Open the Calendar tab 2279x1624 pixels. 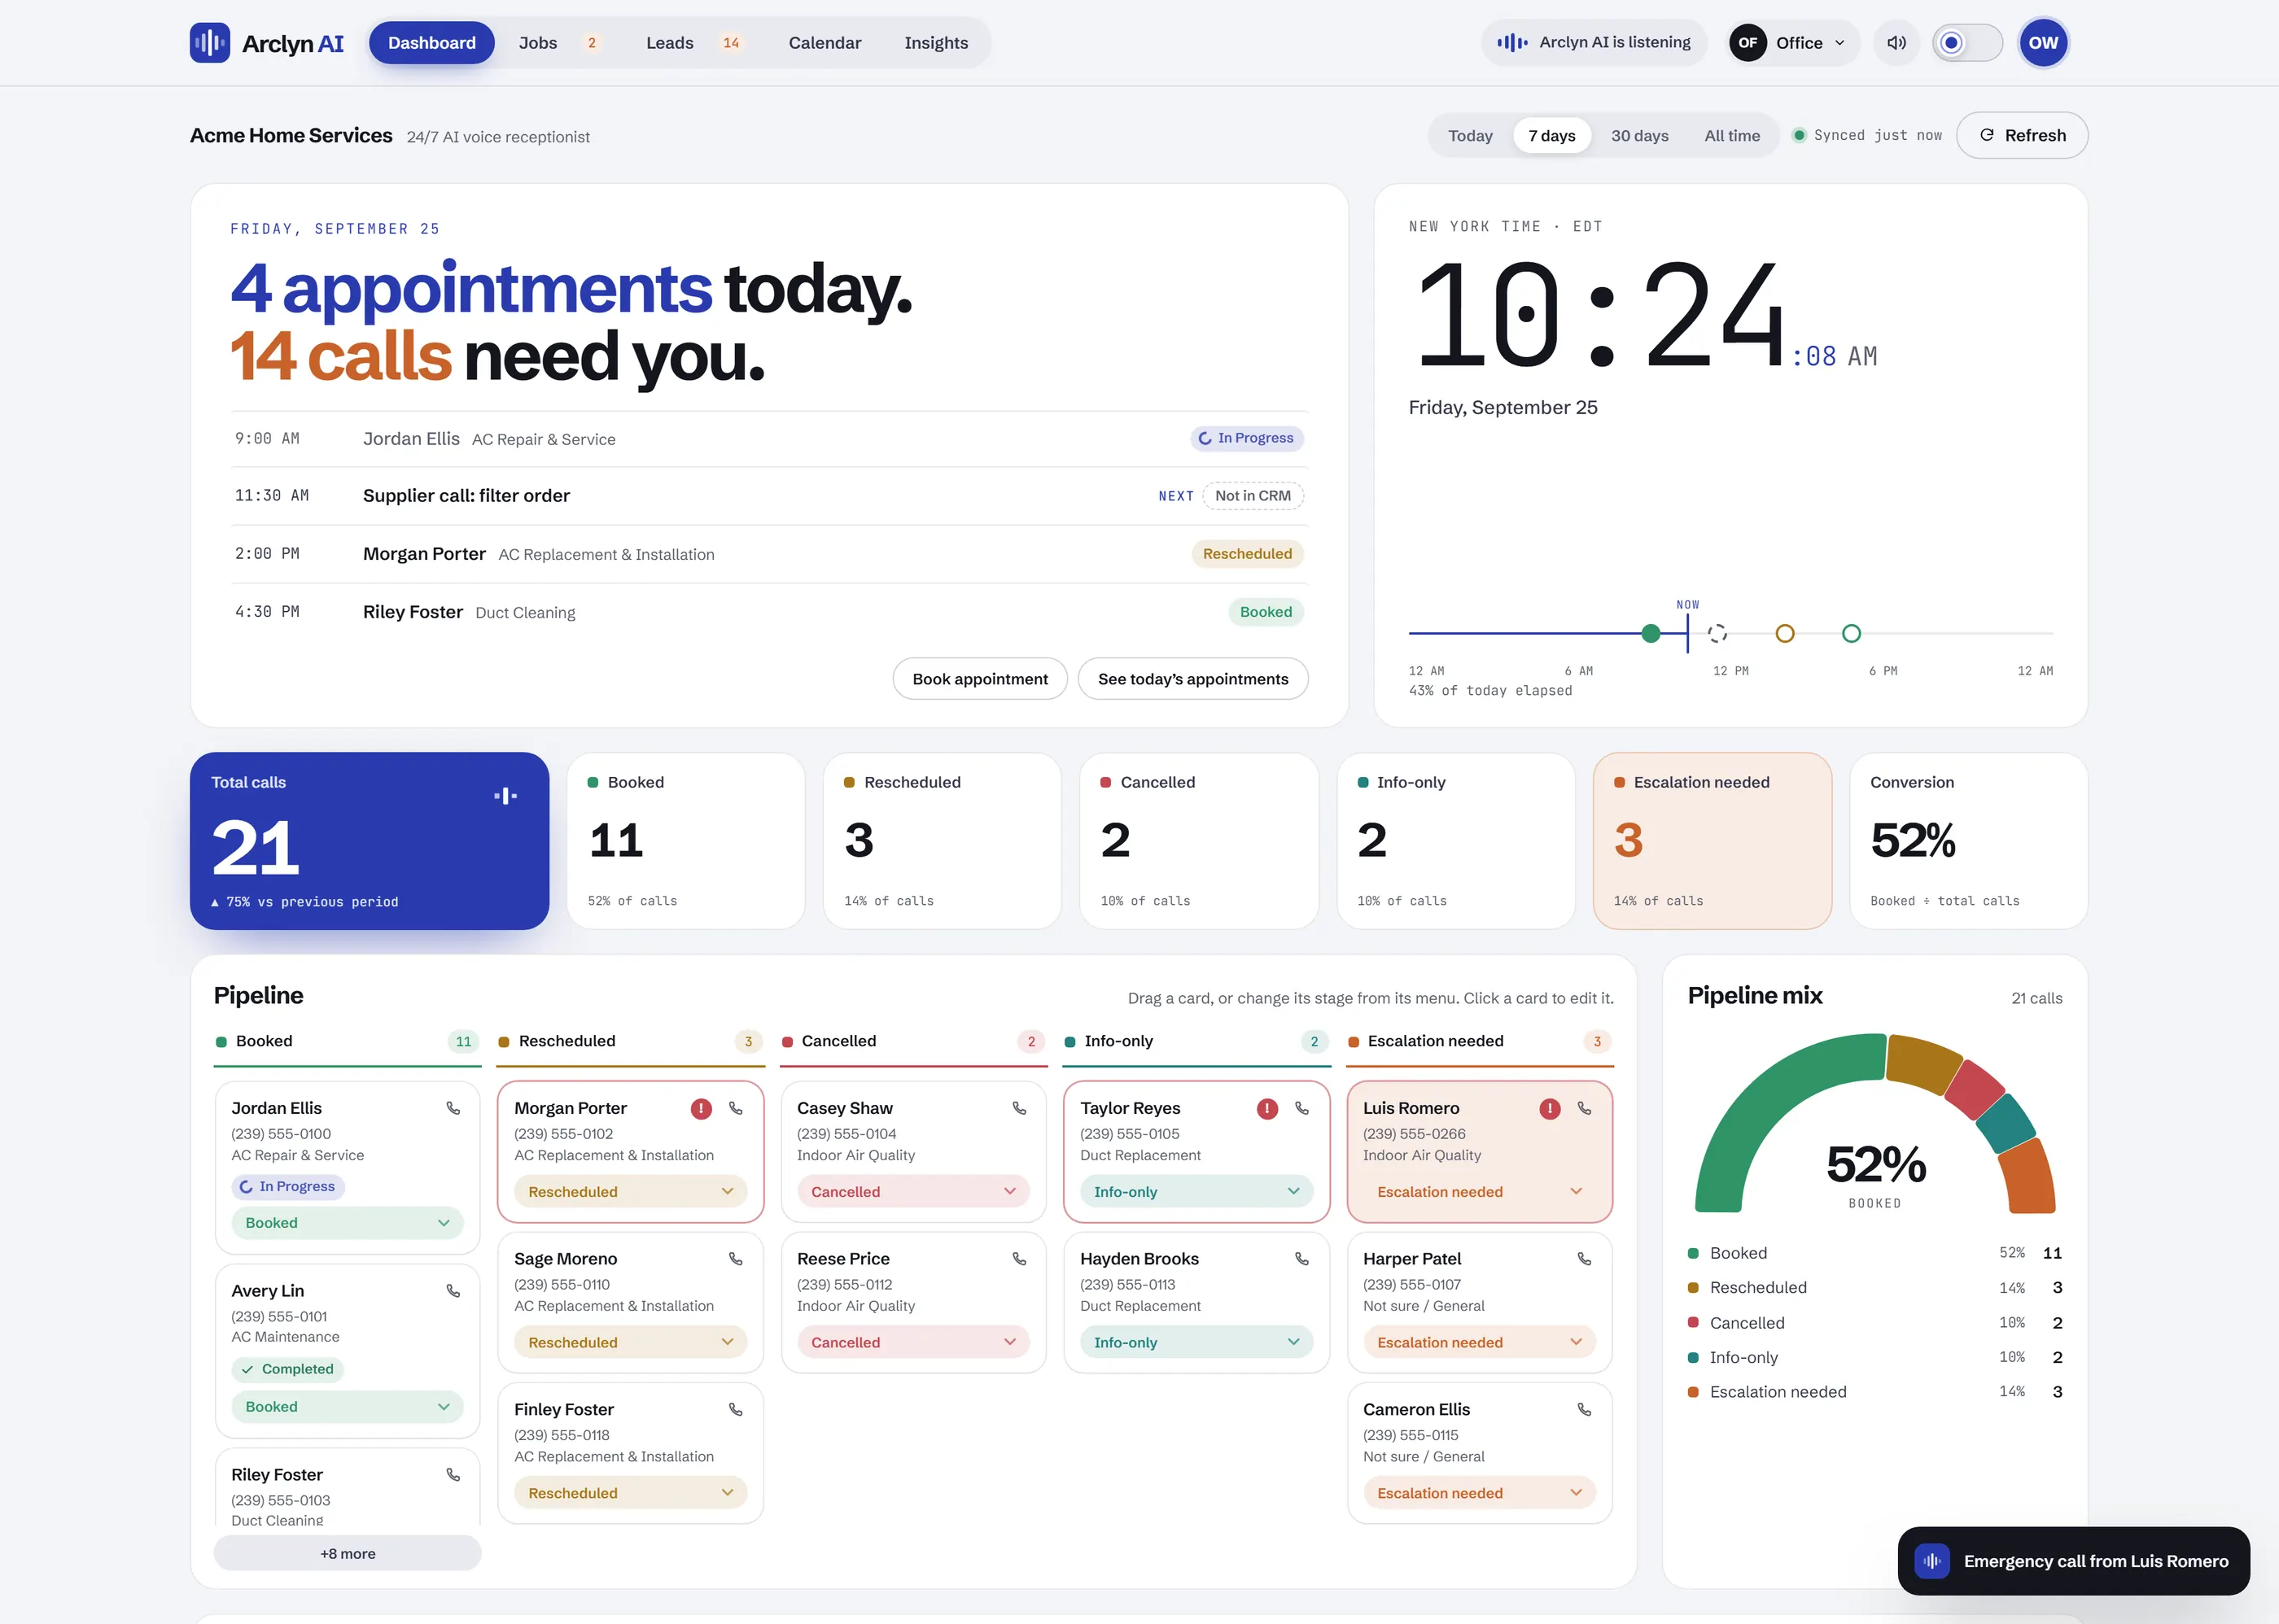click(x=825, y=43)
